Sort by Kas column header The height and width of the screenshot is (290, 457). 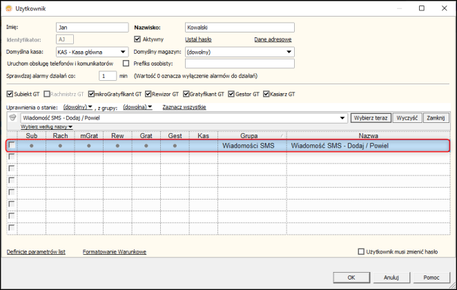click(x=204, y=135)
